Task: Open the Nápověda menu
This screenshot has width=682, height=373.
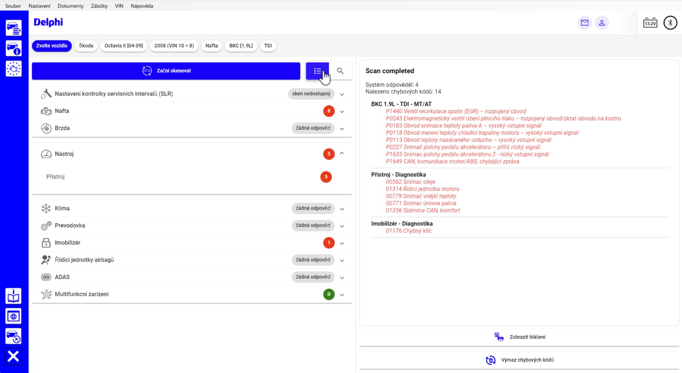Action: click(142, 6)
